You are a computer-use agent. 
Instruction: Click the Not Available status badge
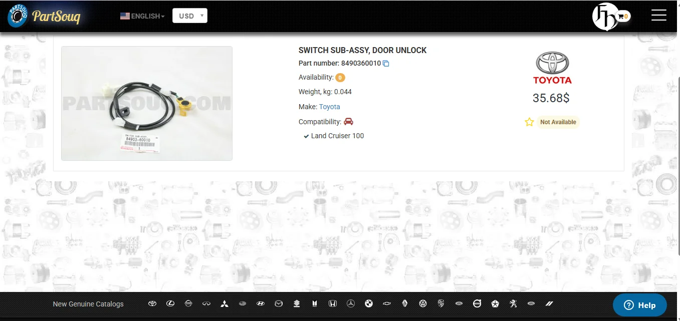[558, 122]
